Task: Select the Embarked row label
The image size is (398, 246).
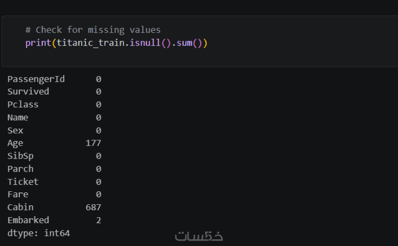Action: (28, 220)
